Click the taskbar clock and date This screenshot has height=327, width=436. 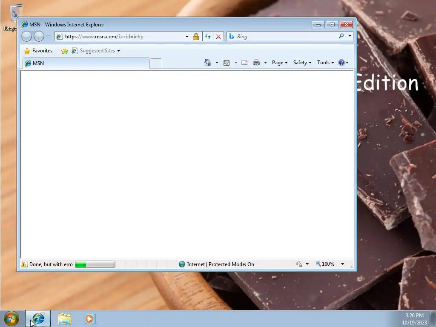click(414, 319)
